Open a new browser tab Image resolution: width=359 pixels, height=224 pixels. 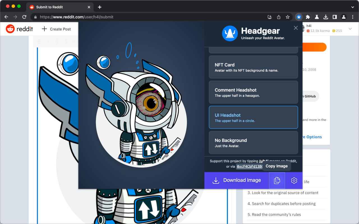point(99,7)
